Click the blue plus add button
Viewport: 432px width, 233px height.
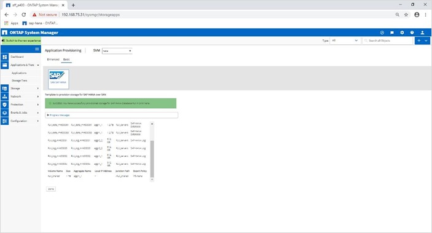point(418,41)
